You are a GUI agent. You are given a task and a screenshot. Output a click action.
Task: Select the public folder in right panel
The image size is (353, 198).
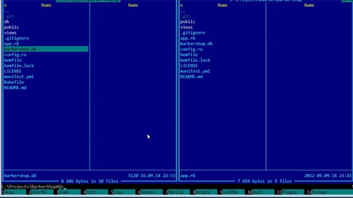tap(188, 22)
